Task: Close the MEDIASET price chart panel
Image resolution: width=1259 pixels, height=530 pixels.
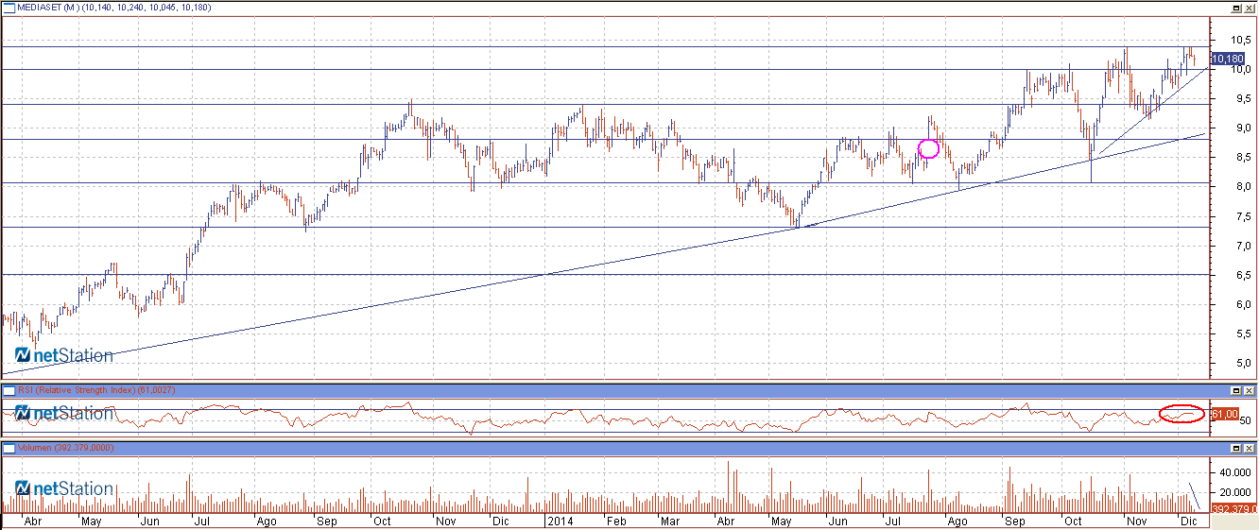Action: [1250, 8]
